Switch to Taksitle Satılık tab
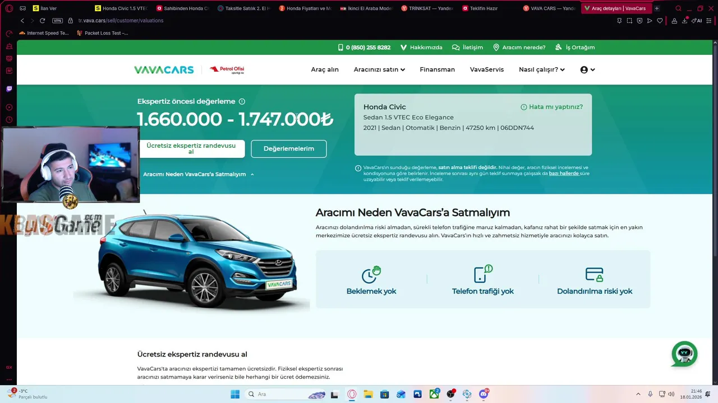This screenshot has height=403, width=718. pyautogui.click(x=243, y=8)
